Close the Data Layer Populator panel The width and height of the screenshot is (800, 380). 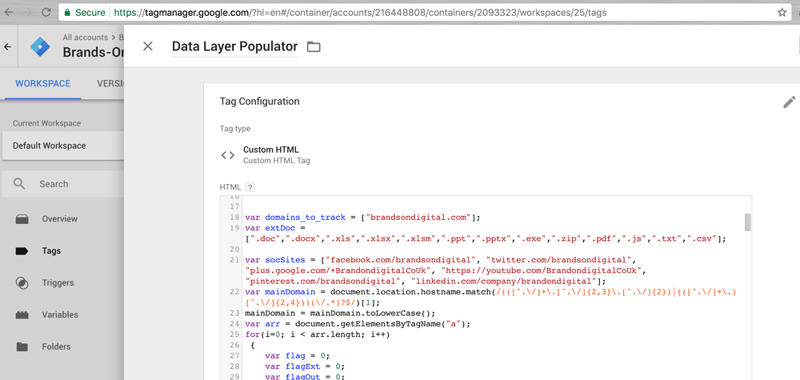point(148,46)
